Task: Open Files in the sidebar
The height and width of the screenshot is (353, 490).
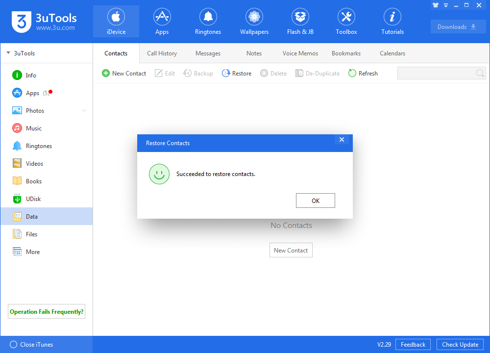Action: pyautogui.click(x=47, y=234)
